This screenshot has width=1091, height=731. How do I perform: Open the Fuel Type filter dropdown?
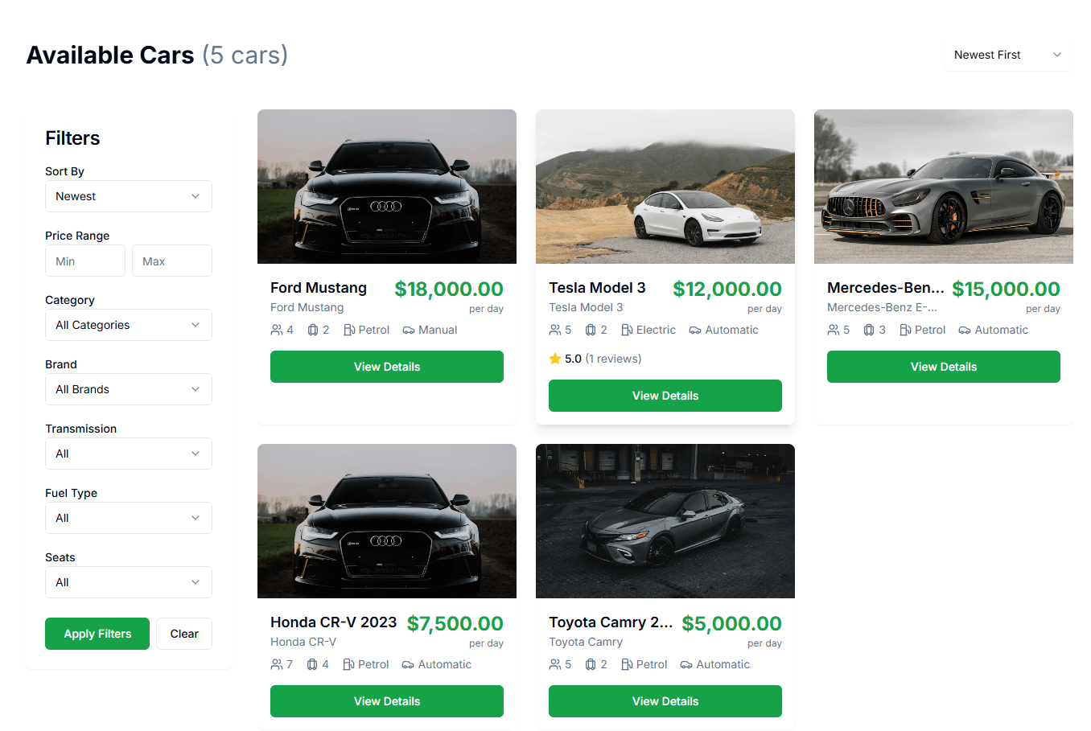(128, 517)
